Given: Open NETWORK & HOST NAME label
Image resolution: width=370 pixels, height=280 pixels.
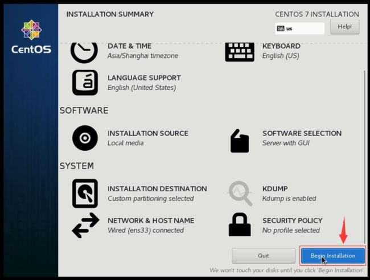Looking at the screenshot, I should [x=151, y=221].
